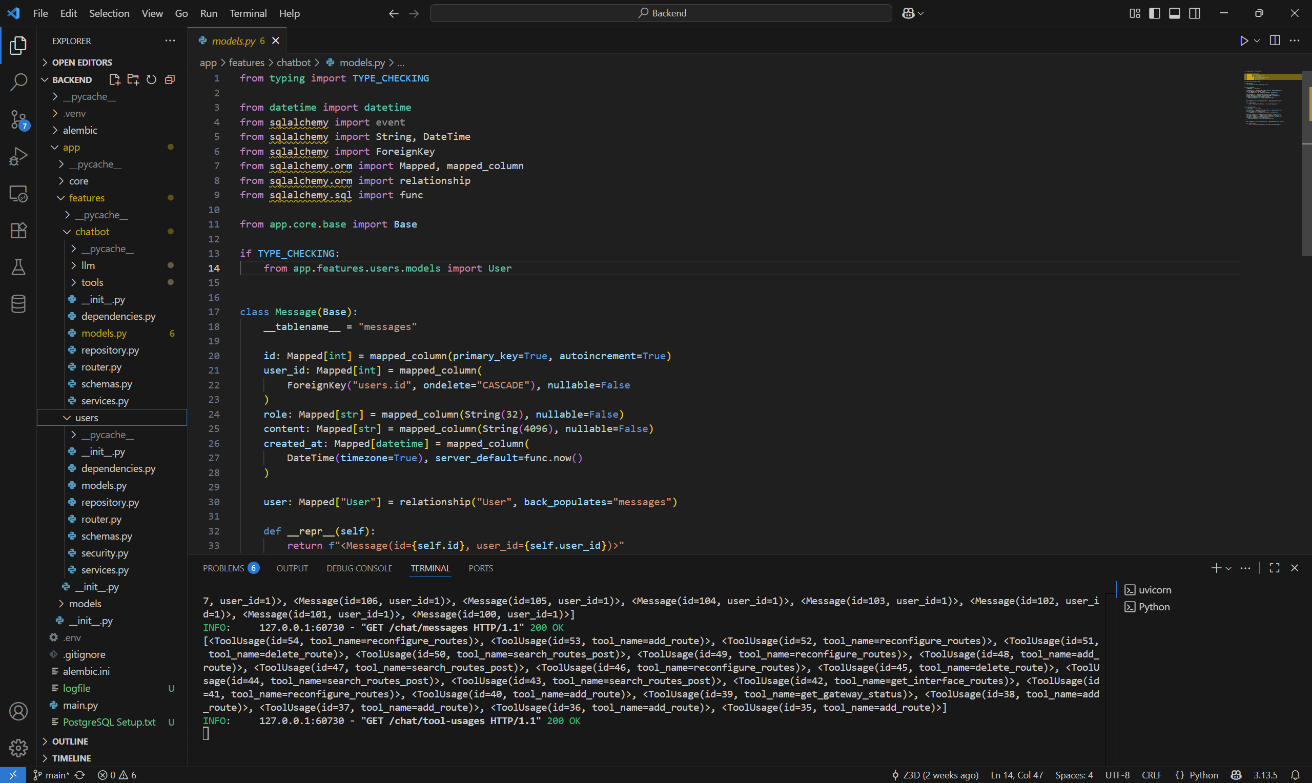
Task: Click the main* git branch indicator
Action: click(x=51, y=775)
